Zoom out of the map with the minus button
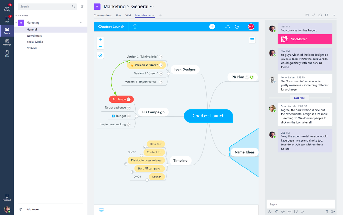Screen dimensions: 343x215 coord(100,47)
